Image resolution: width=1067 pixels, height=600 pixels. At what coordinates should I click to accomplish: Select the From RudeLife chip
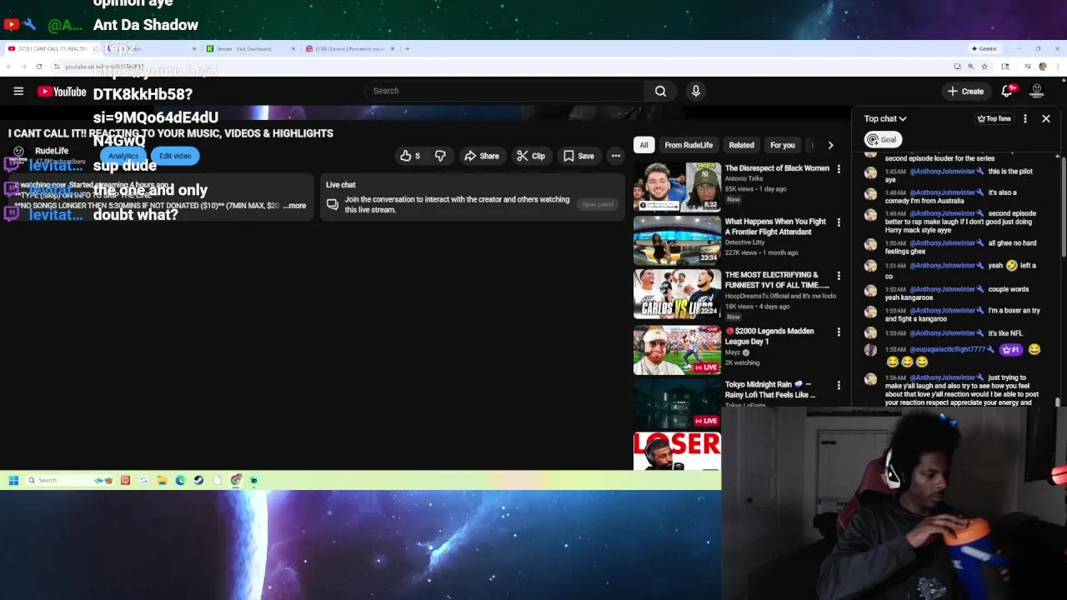click(x=689, y=145)
